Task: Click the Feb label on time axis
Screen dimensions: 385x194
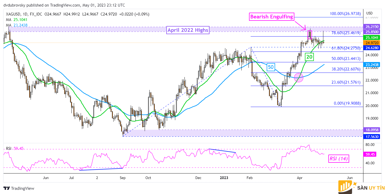Action: [250, 178]
